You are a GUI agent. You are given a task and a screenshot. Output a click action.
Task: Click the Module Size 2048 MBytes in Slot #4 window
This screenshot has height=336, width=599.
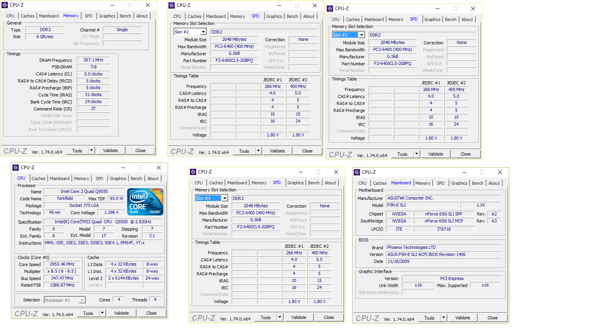[x=256, y=206]
